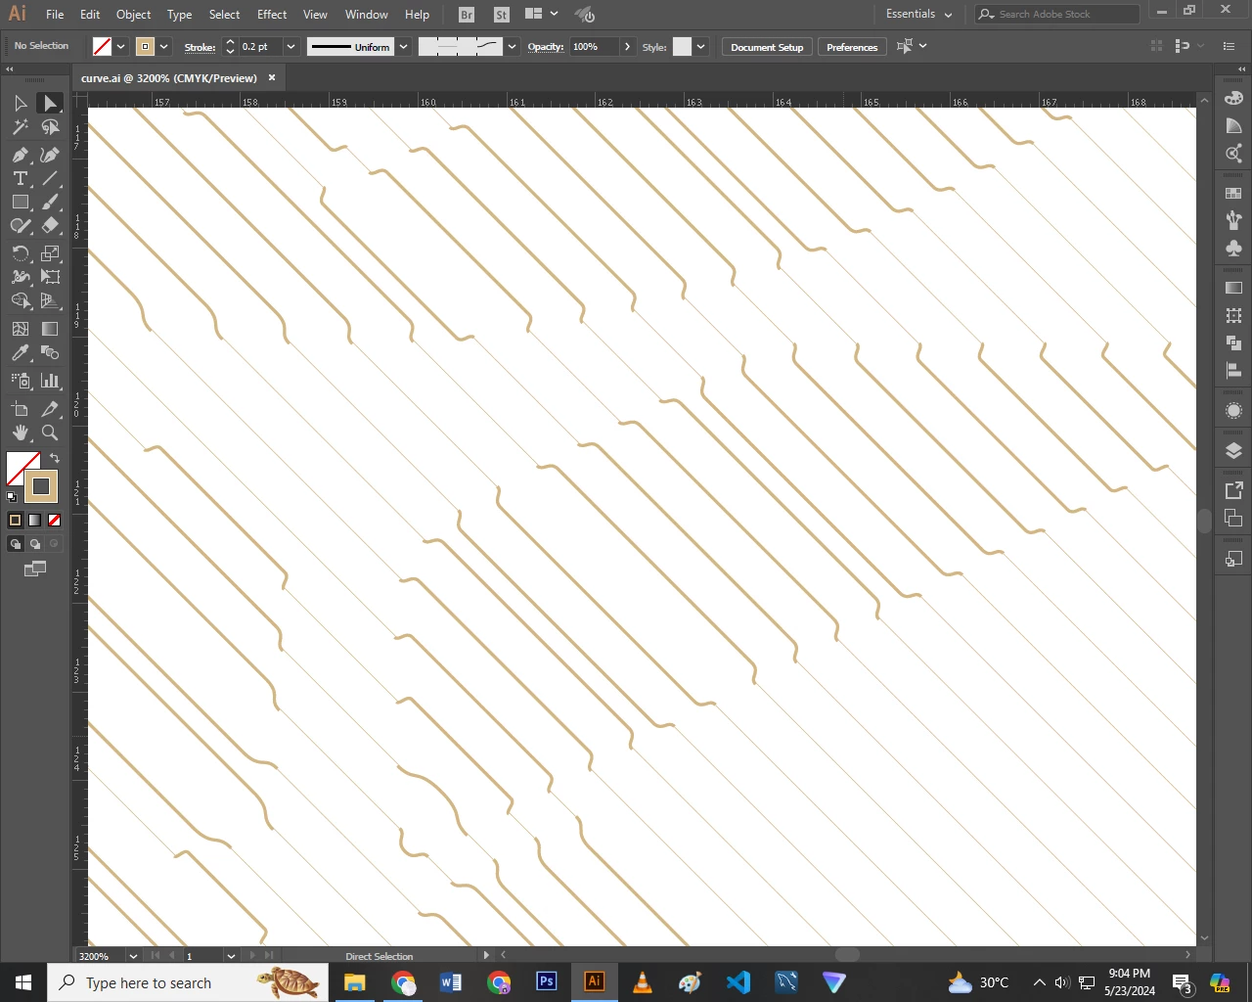The width and height of the screenshot is (1252, 1002).
Task: Select the Slice tool
Action: click(50, 409)
